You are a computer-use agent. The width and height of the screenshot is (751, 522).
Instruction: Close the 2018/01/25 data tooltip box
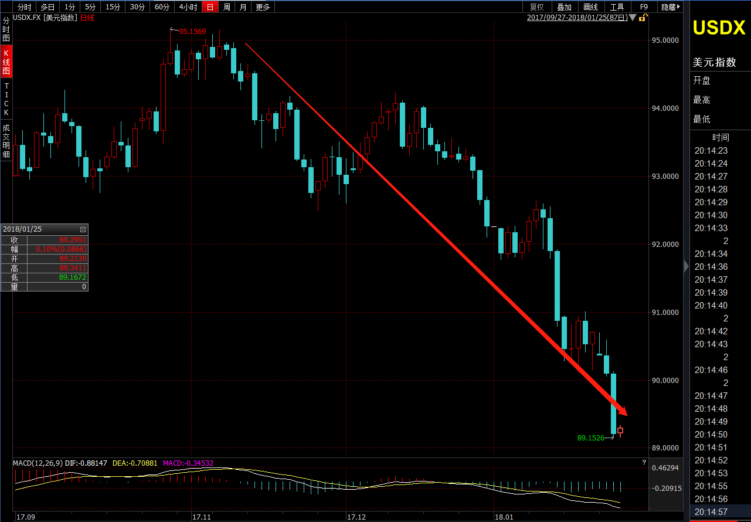point(83,229)
